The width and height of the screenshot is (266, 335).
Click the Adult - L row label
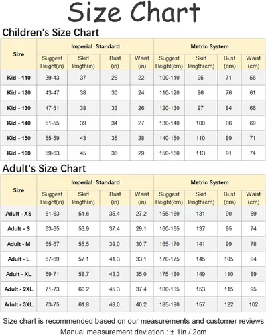pos(19,259)
